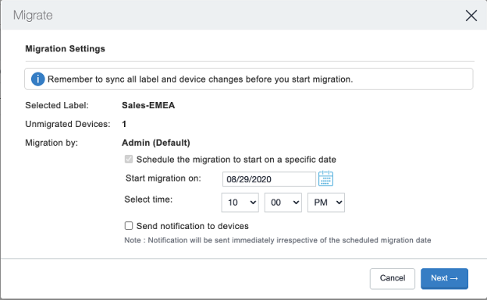Click the notification note text

coord(278,241)
